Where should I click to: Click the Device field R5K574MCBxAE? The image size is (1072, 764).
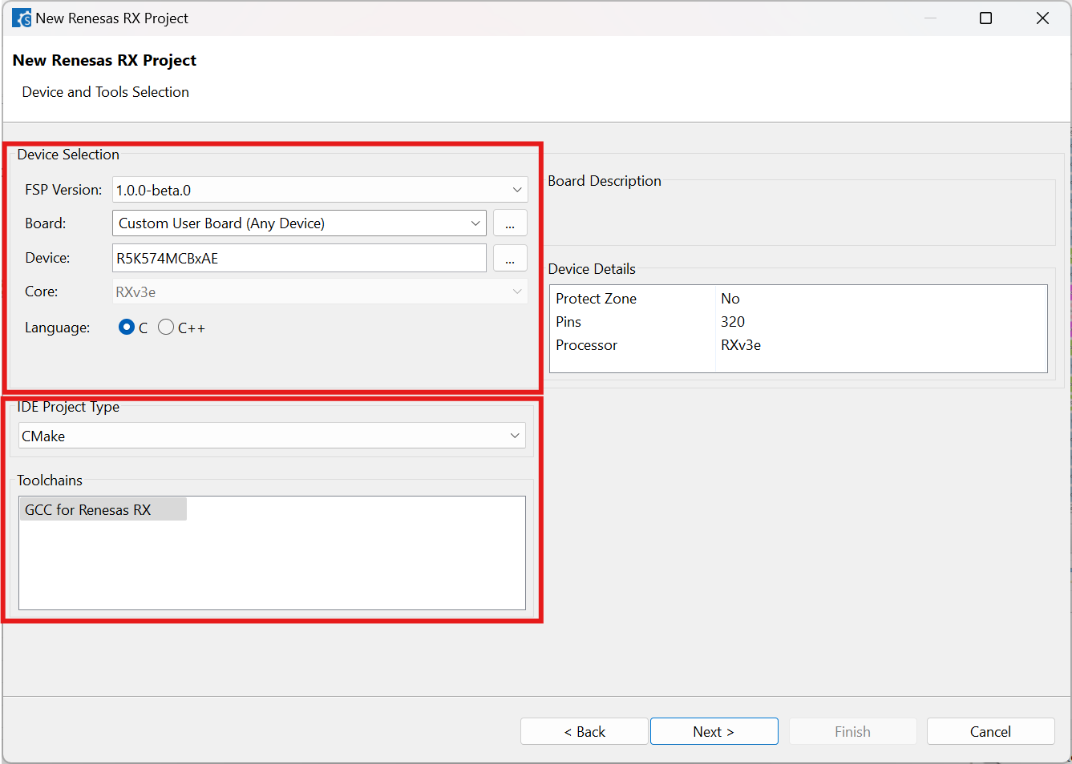click(x=299, y=258)
